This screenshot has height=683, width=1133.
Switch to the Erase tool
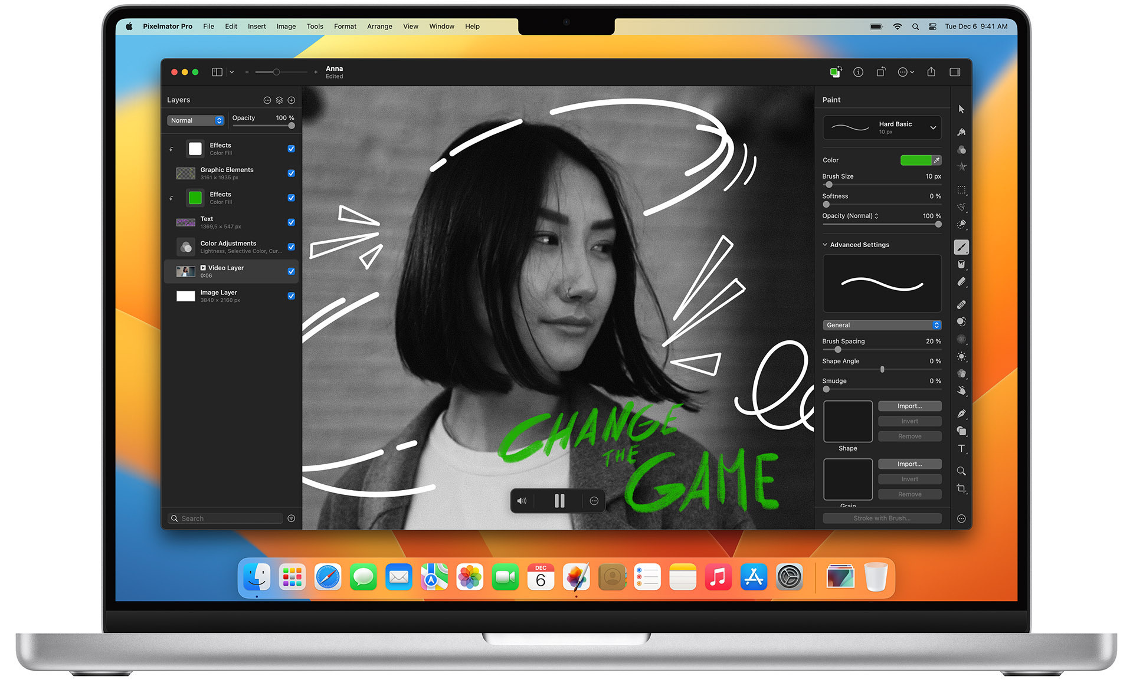(x=961, y=282)
